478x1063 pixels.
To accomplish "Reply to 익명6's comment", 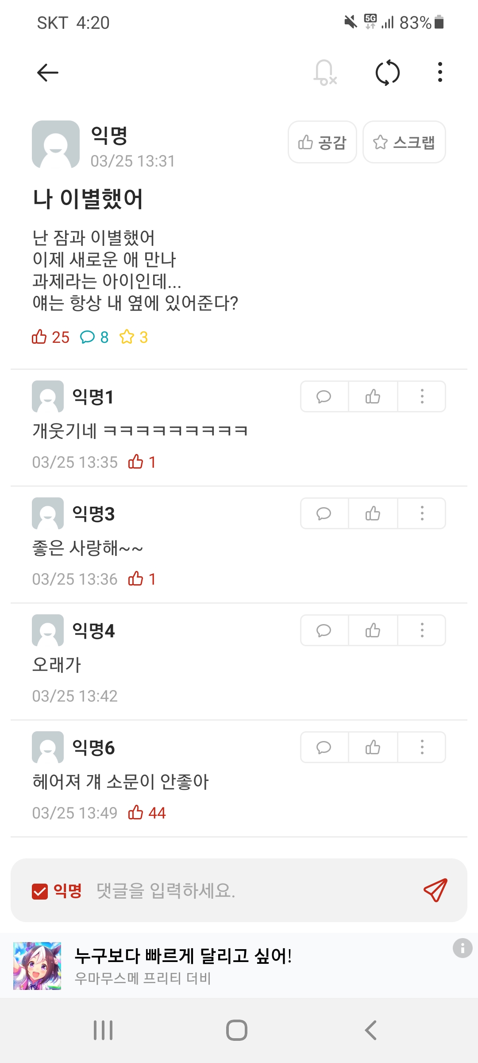I will [324, 747].
